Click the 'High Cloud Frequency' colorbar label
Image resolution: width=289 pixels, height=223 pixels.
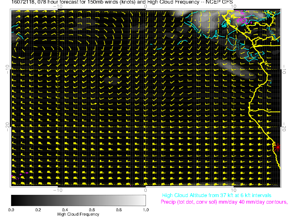[x=78, y=214]
